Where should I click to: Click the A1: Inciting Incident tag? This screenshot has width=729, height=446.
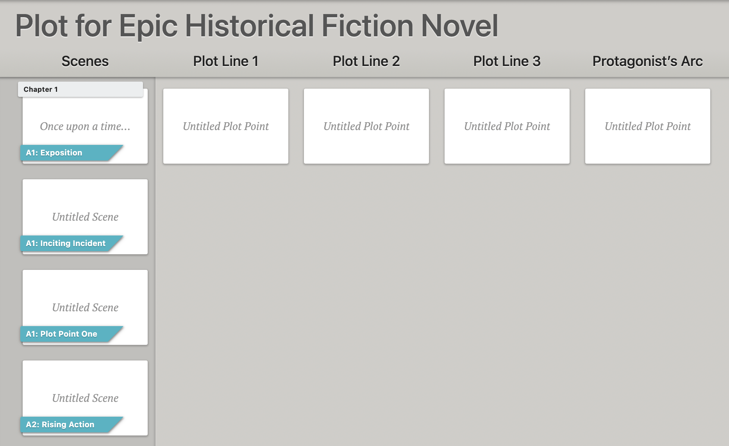[x=66, y=243]
